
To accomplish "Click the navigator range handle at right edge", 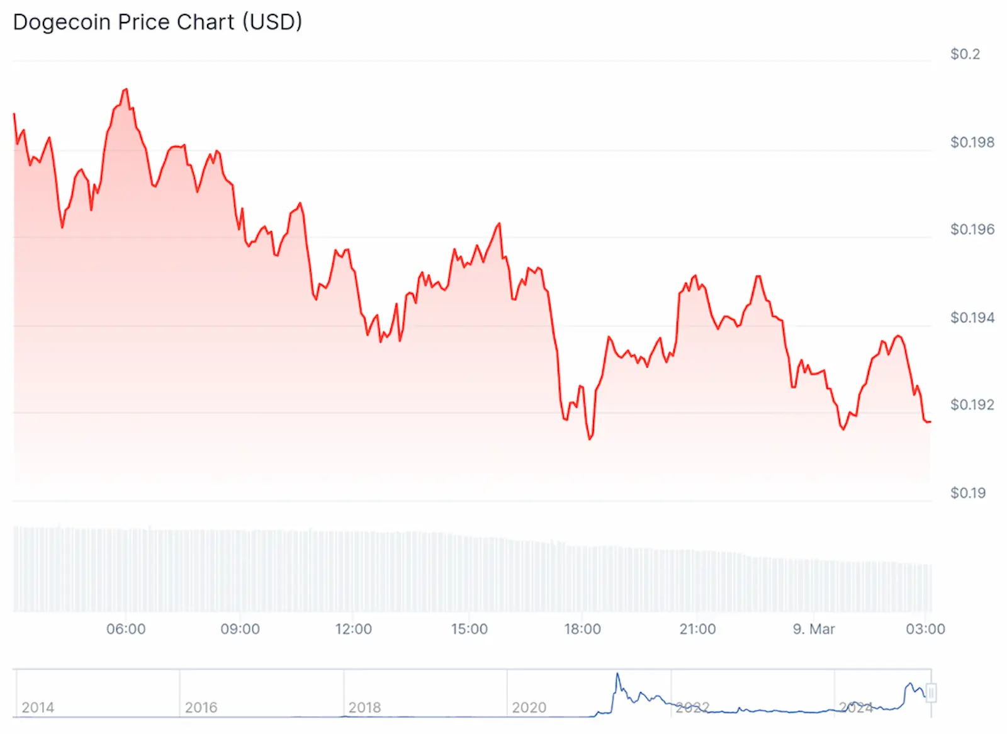I will pyautogui.click(x=931, y=693).
